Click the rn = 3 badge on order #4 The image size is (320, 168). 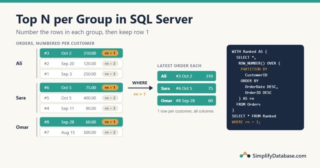coord(110,108)
